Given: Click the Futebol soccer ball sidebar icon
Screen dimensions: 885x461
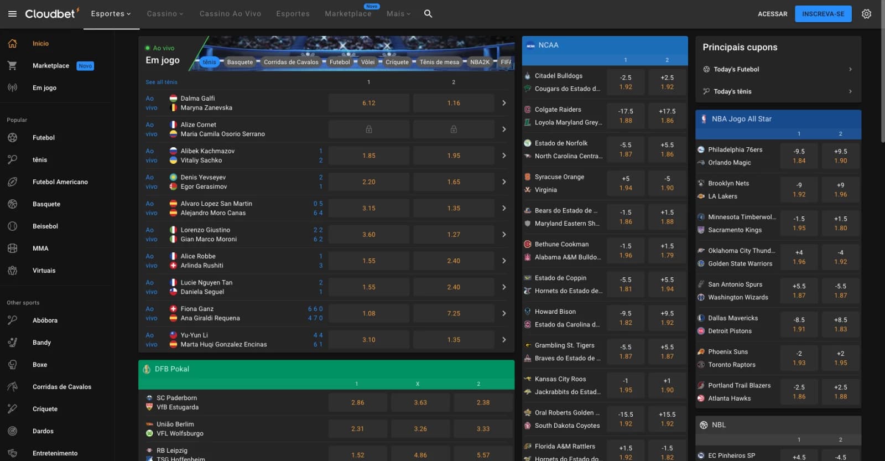Looking at the screenshot, I should [x=12, y=137].
